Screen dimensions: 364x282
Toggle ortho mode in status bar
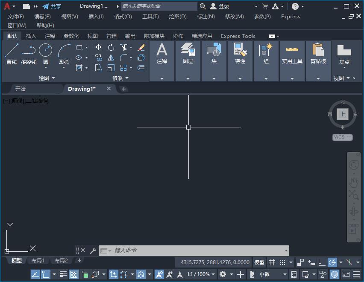click(322, 262)
